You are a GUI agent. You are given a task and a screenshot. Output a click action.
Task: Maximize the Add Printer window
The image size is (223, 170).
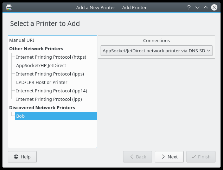tap(205, 7)
